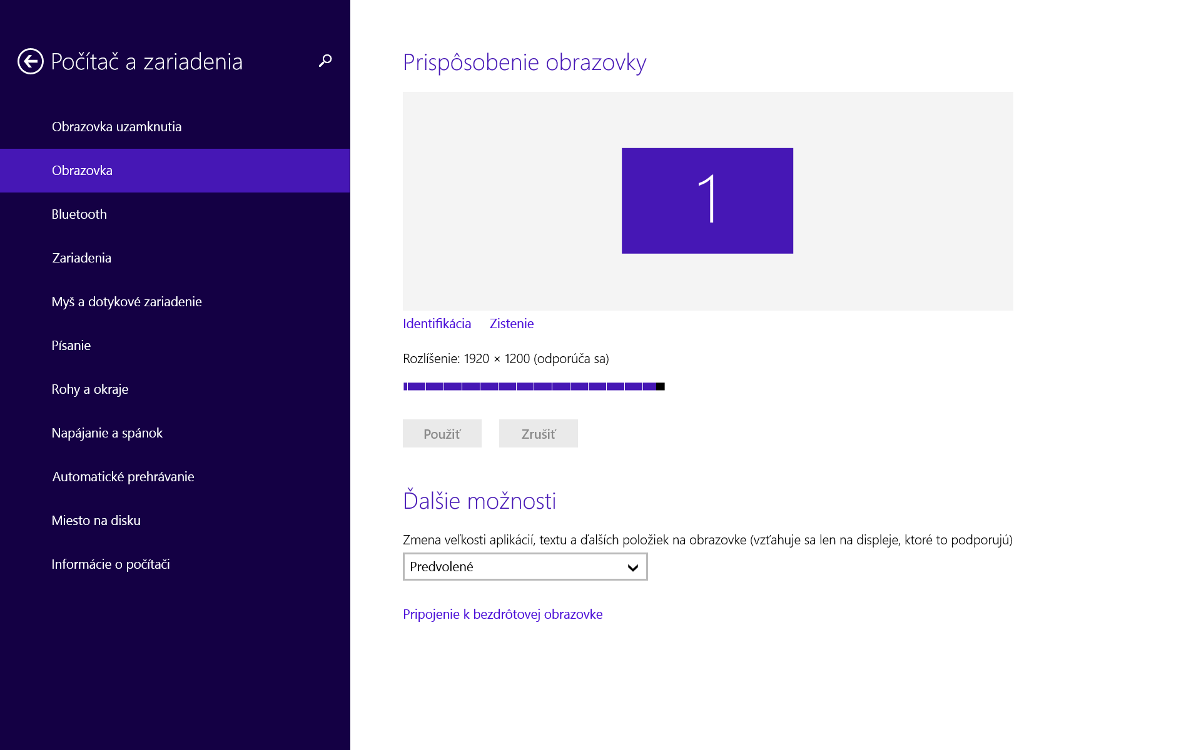Click the Rozlíšenie 1920 × 1200 text

click(x=506, y=359)
